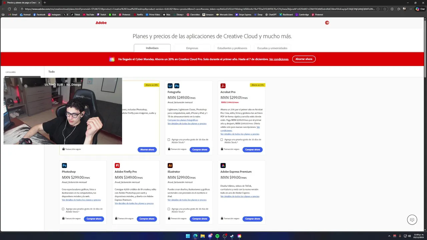Screen dimensions: 427x240
Task: Open the Twitch bookmark
Action: pyautogui.click(x=101, y=15)
